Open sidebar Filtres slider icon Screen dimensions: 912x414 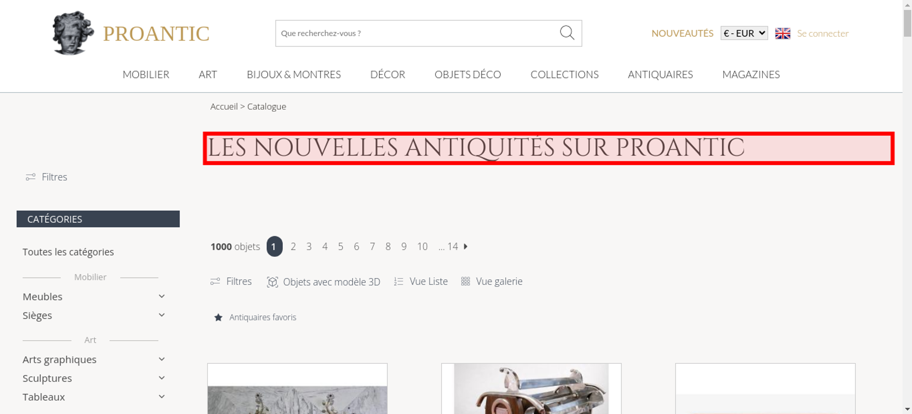pos(31,177)
